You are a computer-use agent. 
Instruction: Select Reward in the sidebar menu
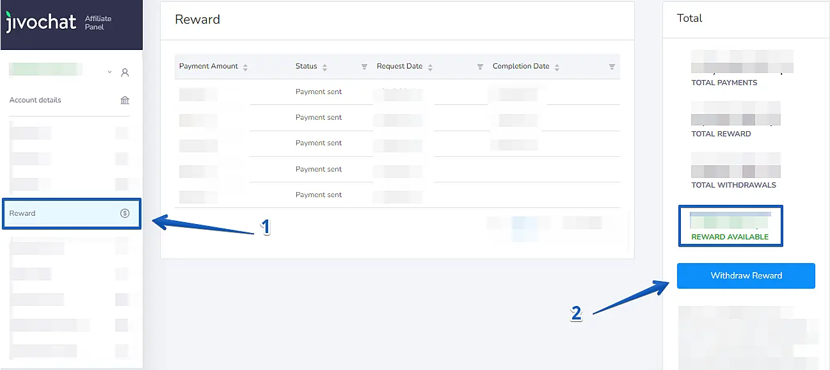pos(23,213)
